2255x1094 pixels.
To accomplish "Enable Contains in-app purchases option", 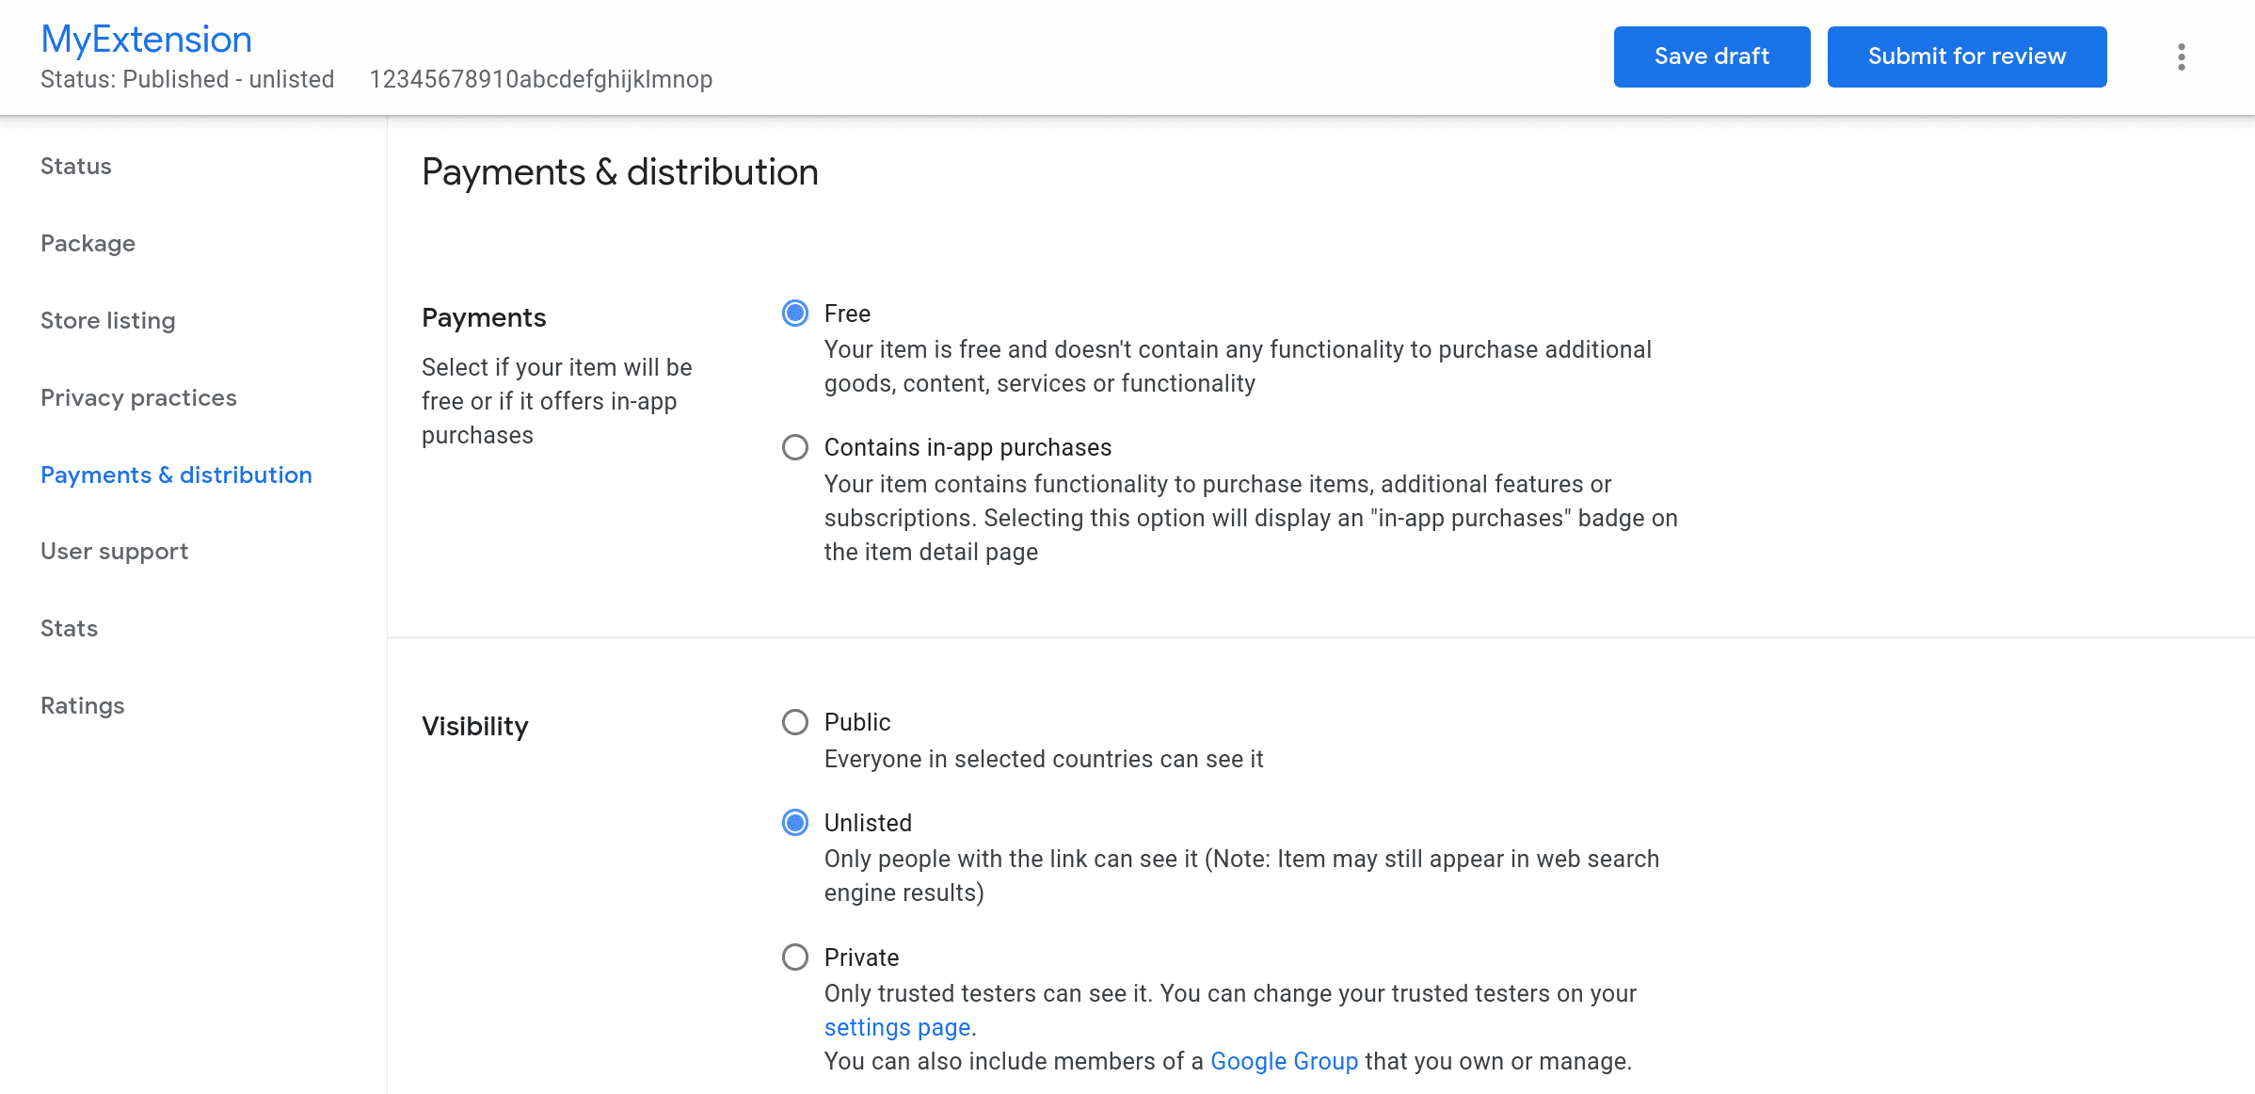I will click(x=795, y=448).
